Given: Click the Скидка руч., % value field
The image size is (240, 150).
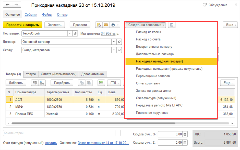Looking at the screenshot, I should click(x=170, y=134).
